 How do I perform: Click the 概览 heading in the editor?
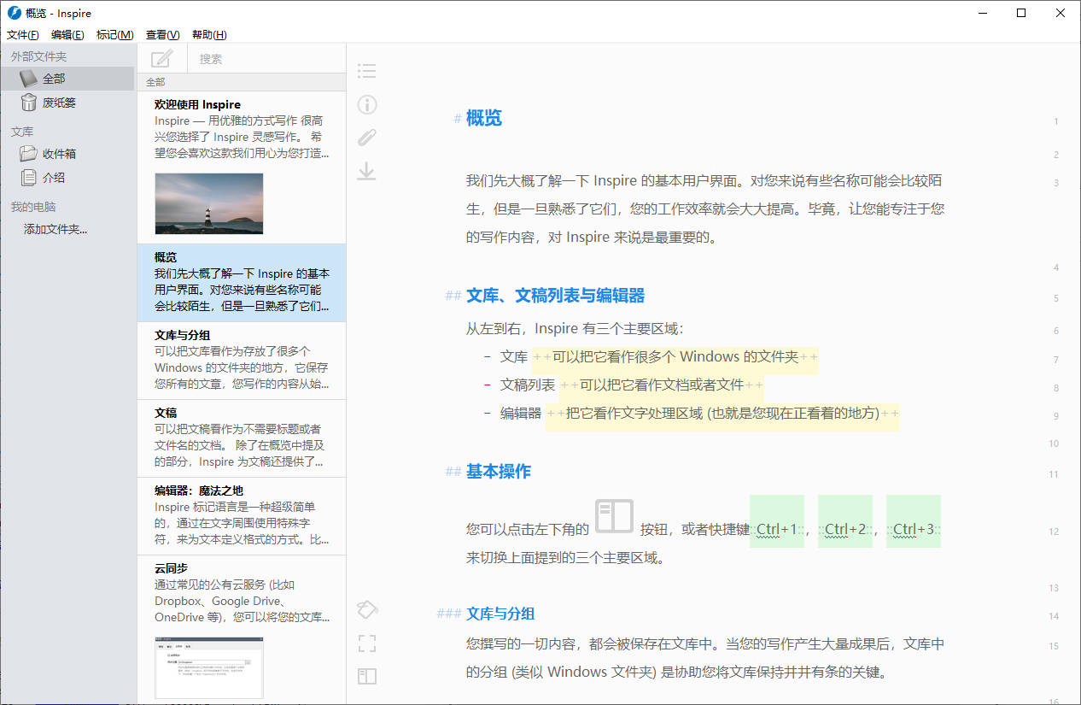tap(484, 118)
